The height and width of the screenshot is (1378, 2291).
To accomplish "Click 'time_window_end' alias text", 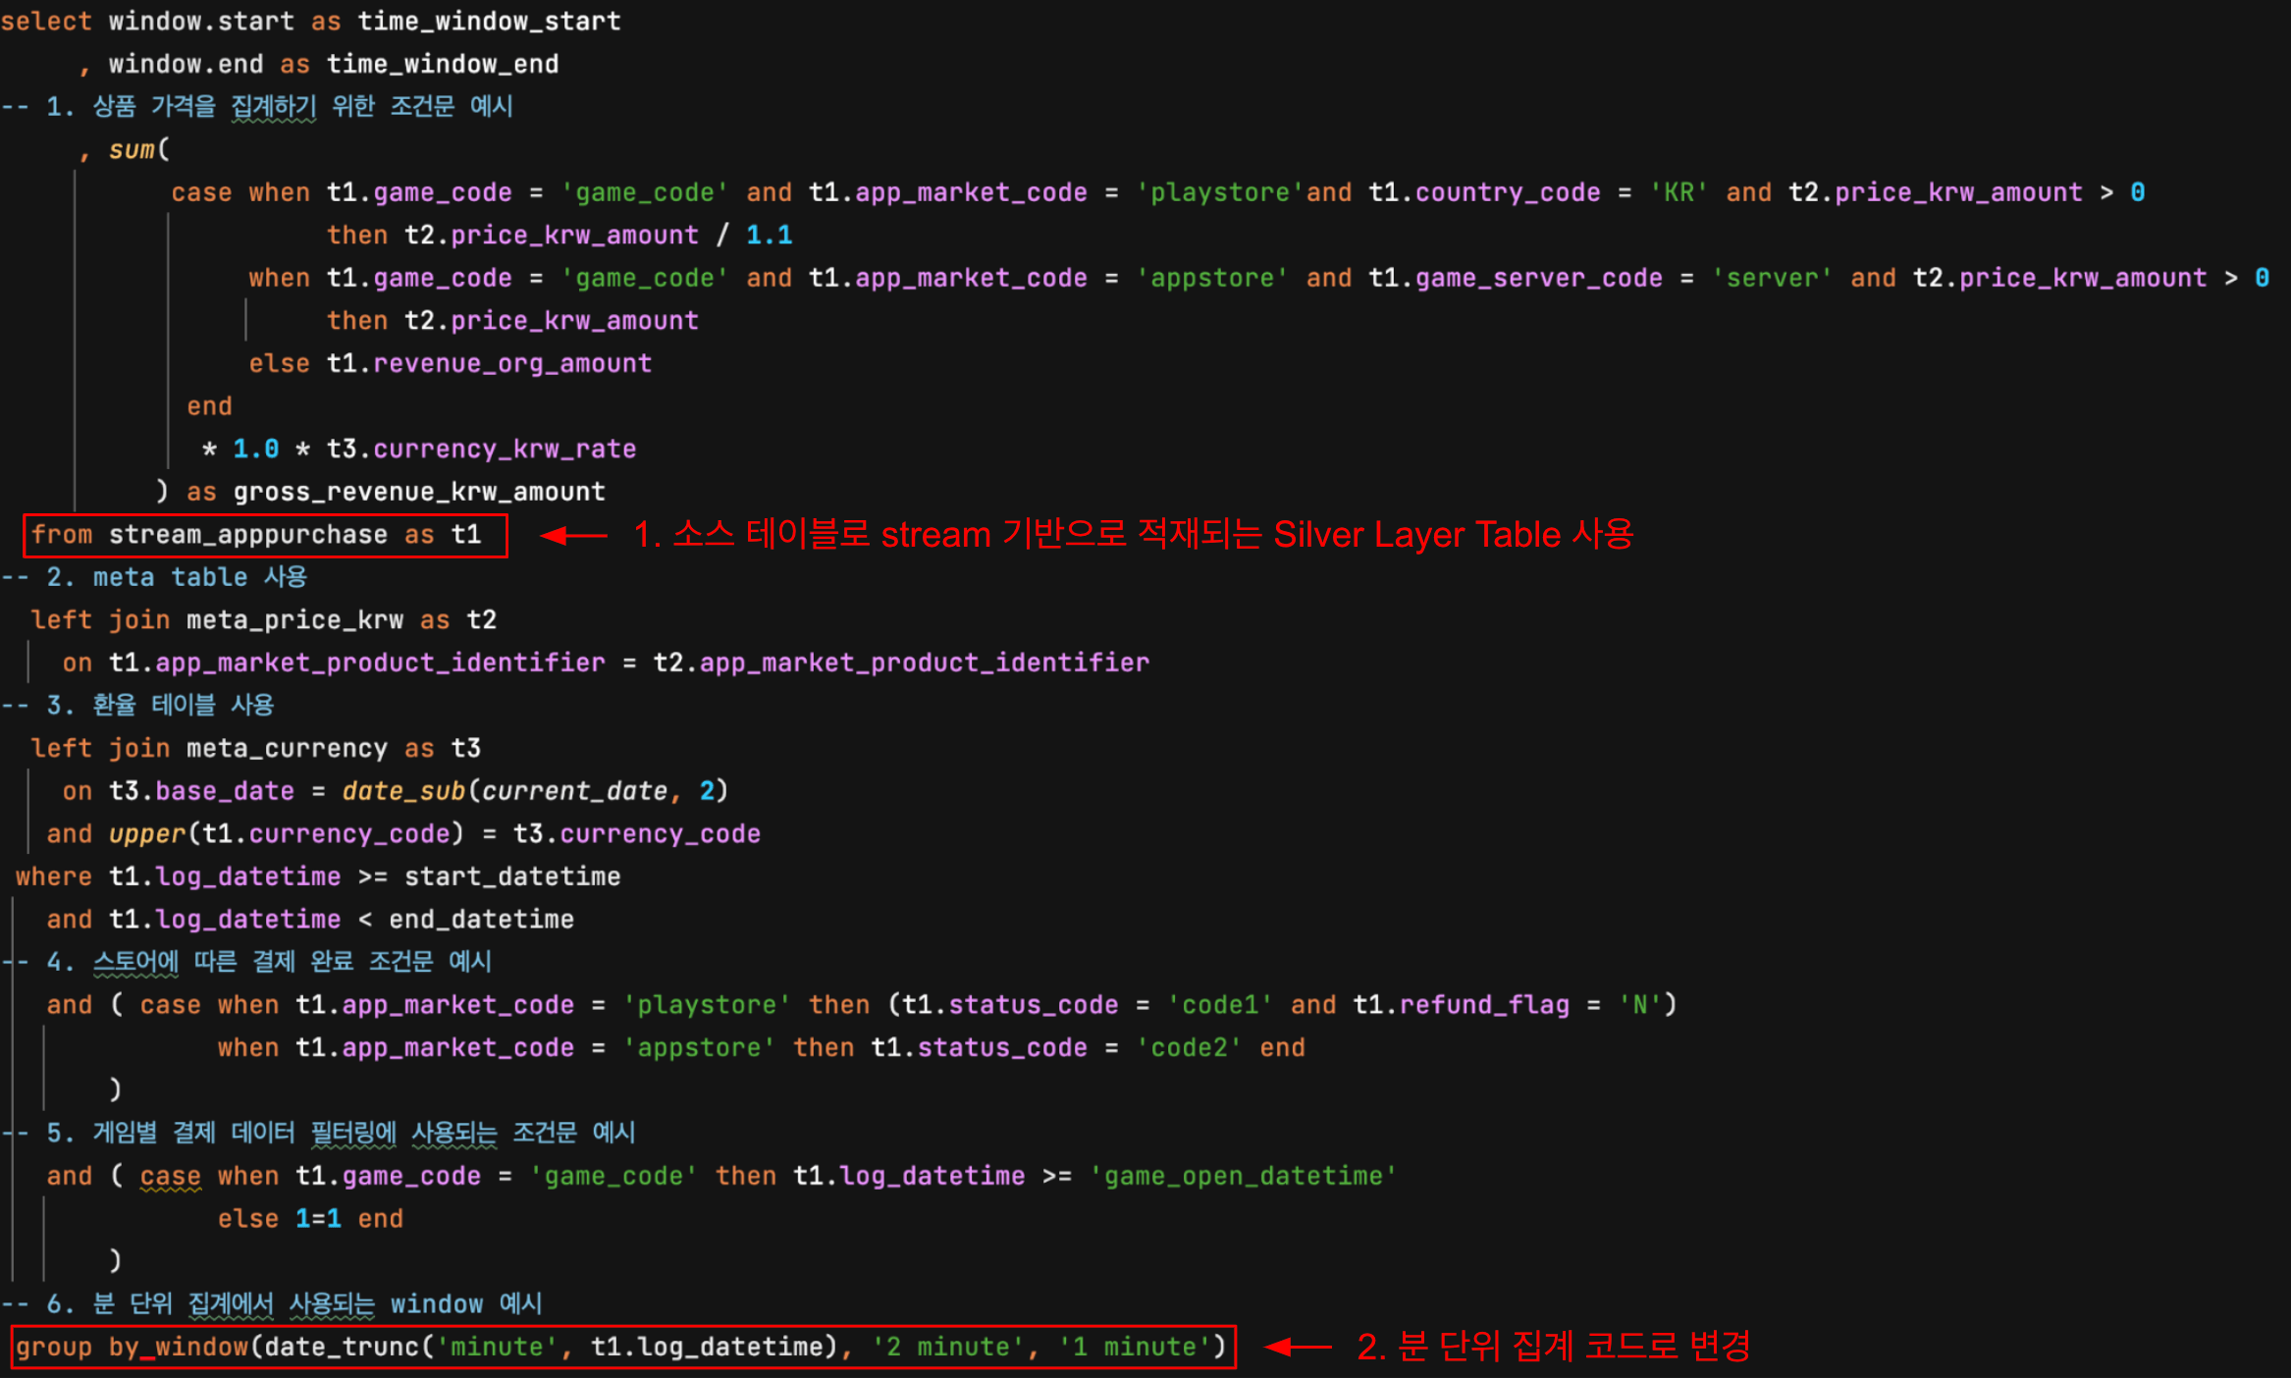I will (x=443, y=64).
